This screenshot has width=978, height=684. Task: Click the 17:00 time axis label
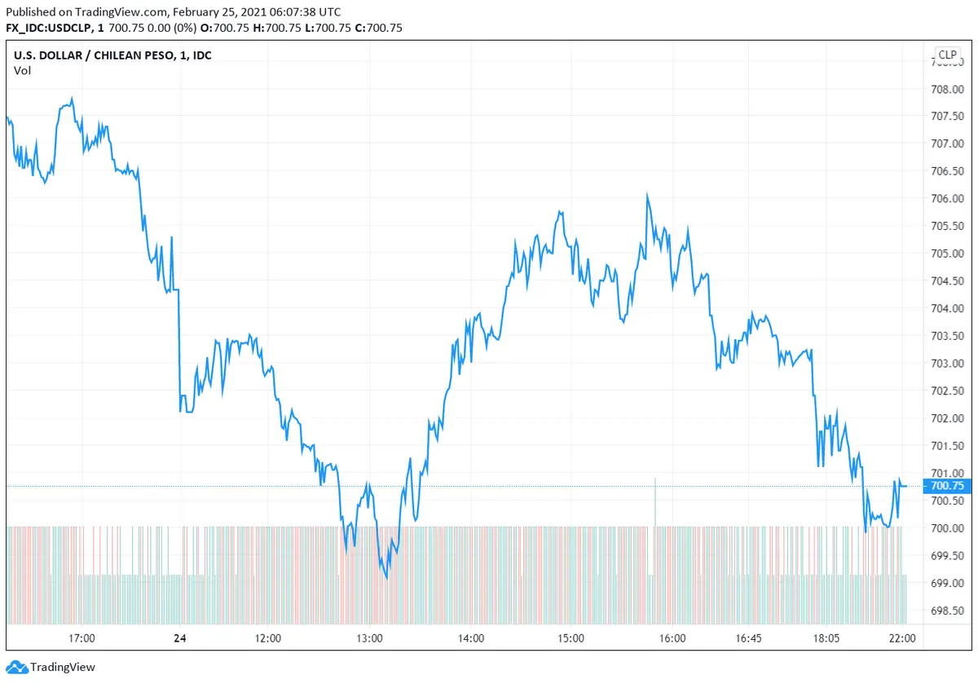(82, 638)
